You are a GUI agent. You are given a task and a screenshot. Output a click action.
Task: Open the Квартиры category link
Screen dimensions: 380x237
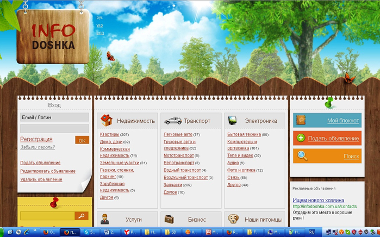click(109, 134)
